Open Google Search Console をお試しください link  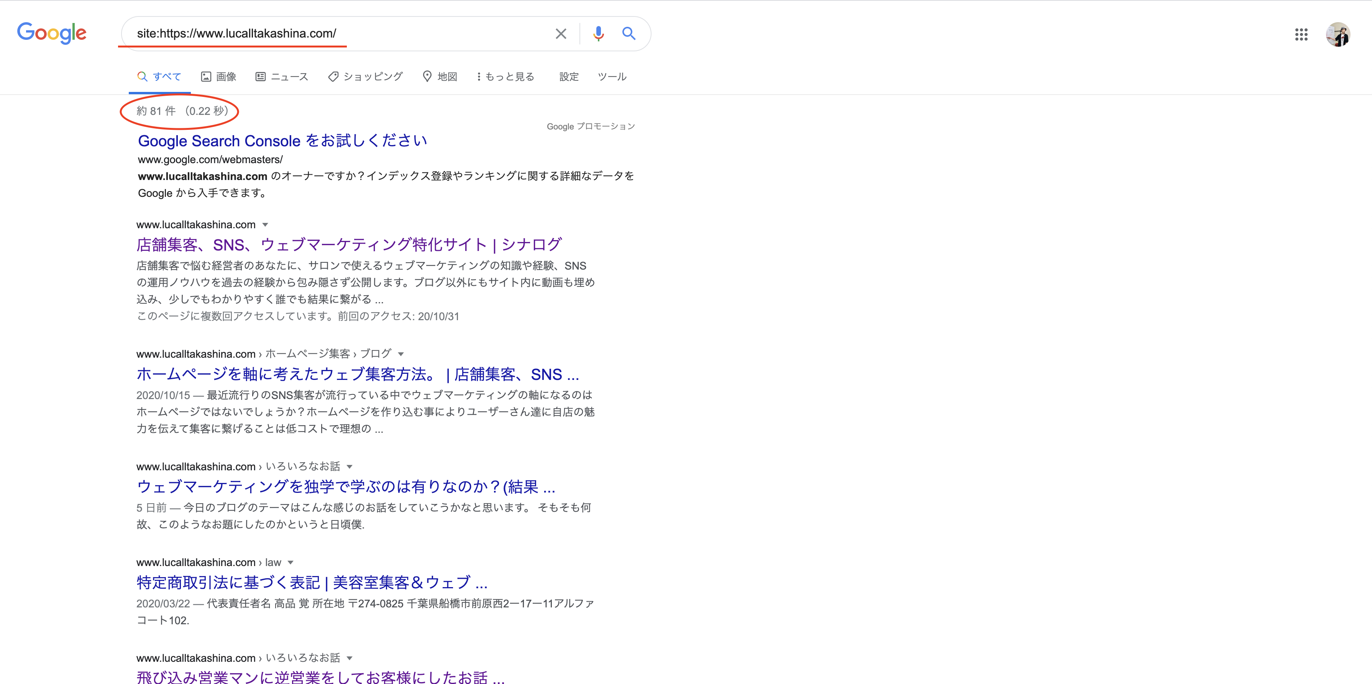pyautogui.click(x=282, y=141)
